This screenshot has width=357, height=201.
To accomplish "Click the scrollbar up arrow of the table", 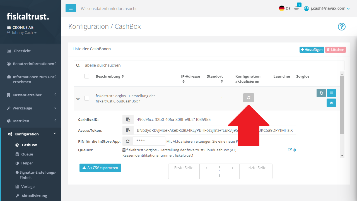I will click(x=342, y=74).
